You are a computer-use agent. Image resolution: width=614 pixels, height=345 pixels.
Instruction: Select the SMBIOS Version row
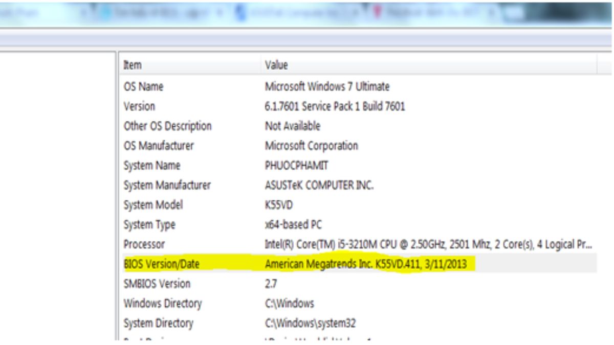[157, 284]
